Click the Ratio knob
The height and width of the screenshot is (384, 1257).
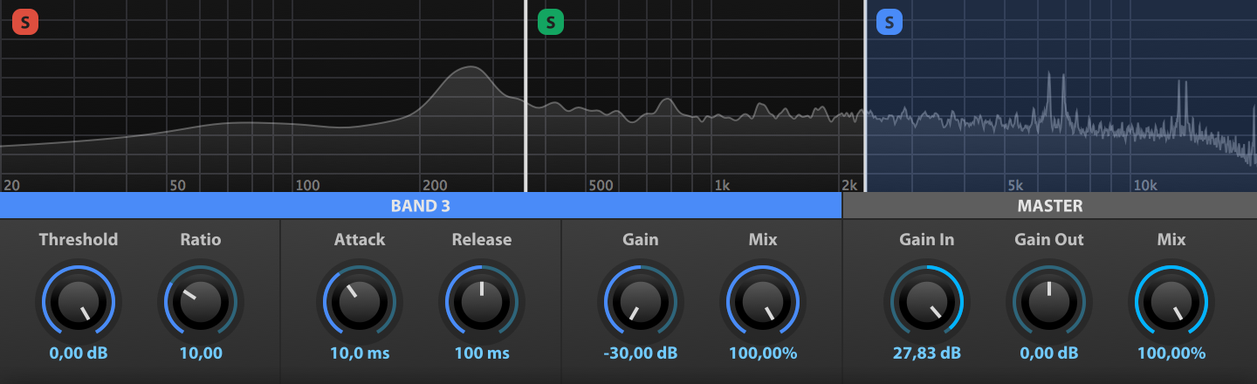[201, 302]
